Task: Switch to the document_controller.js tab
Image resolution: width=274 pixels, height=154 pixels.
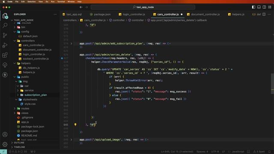Action: (205, 14)
